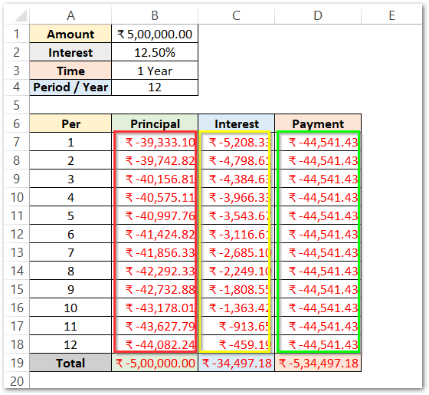
Task: Select column C header
Action: [236, 15]
